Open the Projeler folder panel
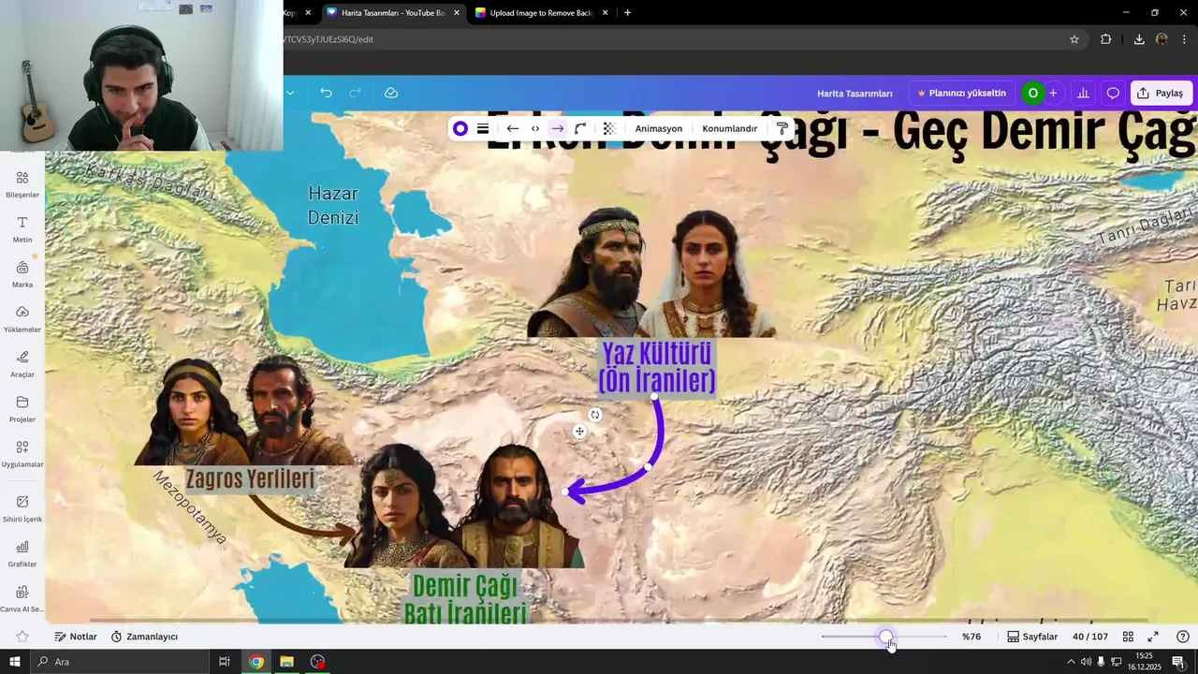The image size is (1198, 674). click(22, 409)
